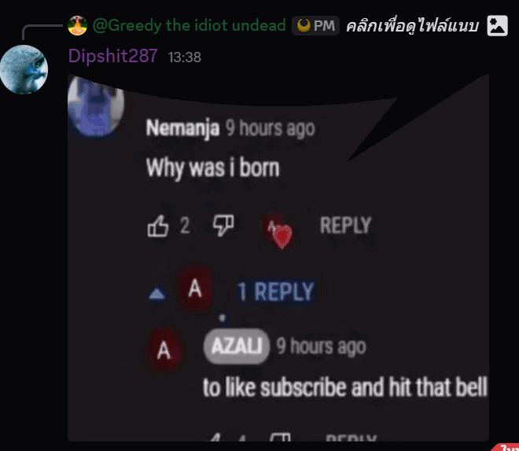
Task: Open @Greedy the idiot undead's replied message
Action: point(189,26)
